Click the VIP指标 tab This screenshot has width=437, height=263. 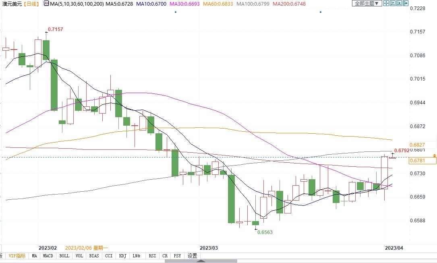(x=17, y=256)
